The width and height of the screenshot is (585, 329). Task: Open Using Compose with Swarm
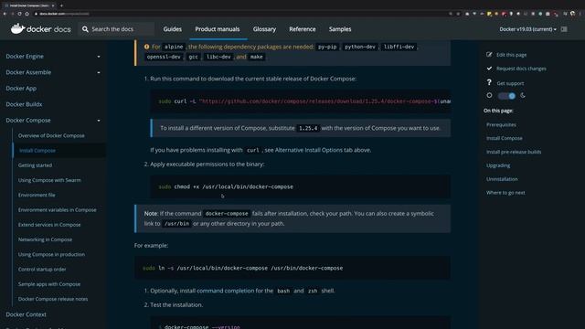(x=49, y=180)
